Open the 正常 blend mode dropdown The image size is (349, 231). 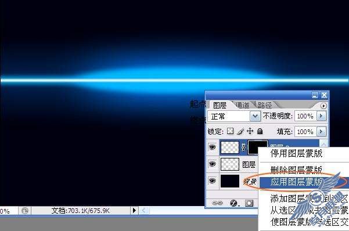click(x=255, y=116)
